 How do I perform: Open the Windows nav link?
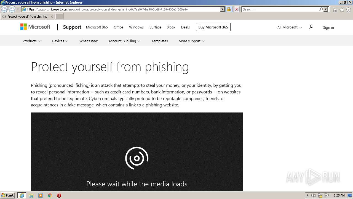136,27
